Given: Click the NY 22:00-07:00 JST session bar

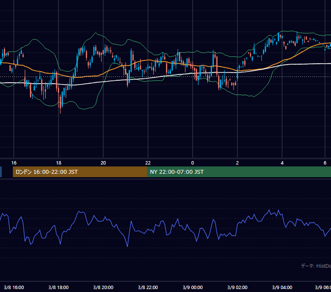Looking at the screenshot, I should 239,172.
